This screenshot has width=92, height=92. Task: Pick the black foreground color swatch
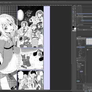[73, 27]
